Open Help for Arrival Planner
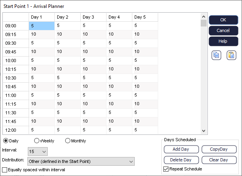 [x=223, y=41]
